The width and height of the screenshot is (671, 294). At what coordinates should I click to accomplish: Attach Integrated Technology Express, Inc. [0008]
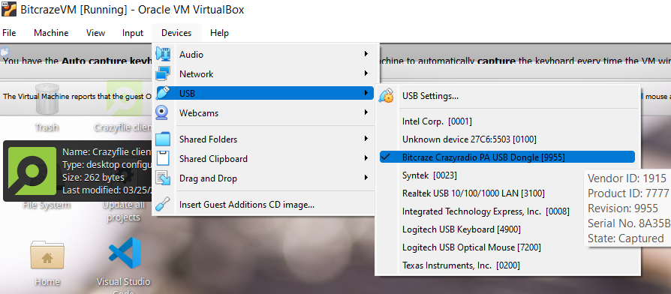pos(507,211)
